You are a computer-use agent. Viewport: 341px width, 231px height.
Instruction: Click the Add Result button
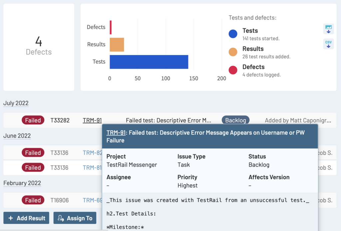26,218
